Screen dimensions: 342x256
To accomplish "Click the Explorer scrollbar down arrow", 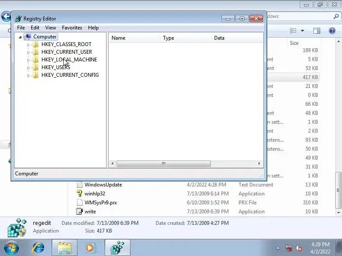I will point(338,212).
